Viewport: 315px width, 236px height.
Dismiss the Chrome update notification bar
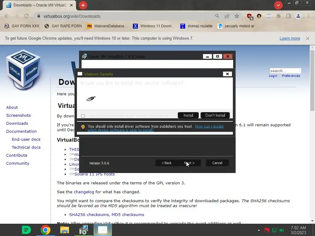click(307, 38)
